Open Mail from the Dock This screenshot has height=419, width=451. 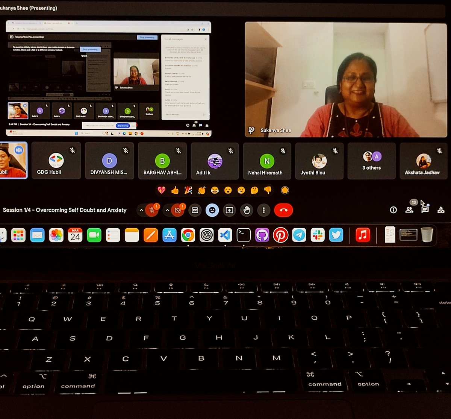point(37,235)
